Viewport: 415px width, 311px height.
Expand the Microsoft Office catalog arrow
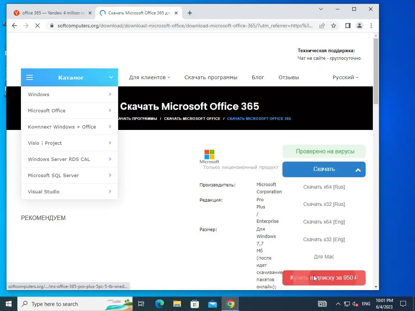click(x=110, y=110)
